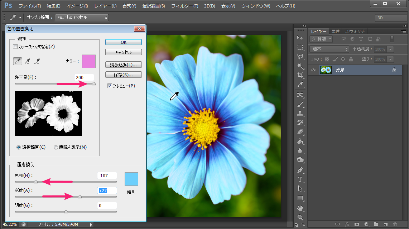Open the フィルター menu
409x229 pixels.
pos(184,6)
